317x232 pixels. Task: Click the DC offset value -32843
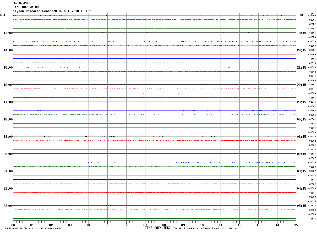(312, 63)
